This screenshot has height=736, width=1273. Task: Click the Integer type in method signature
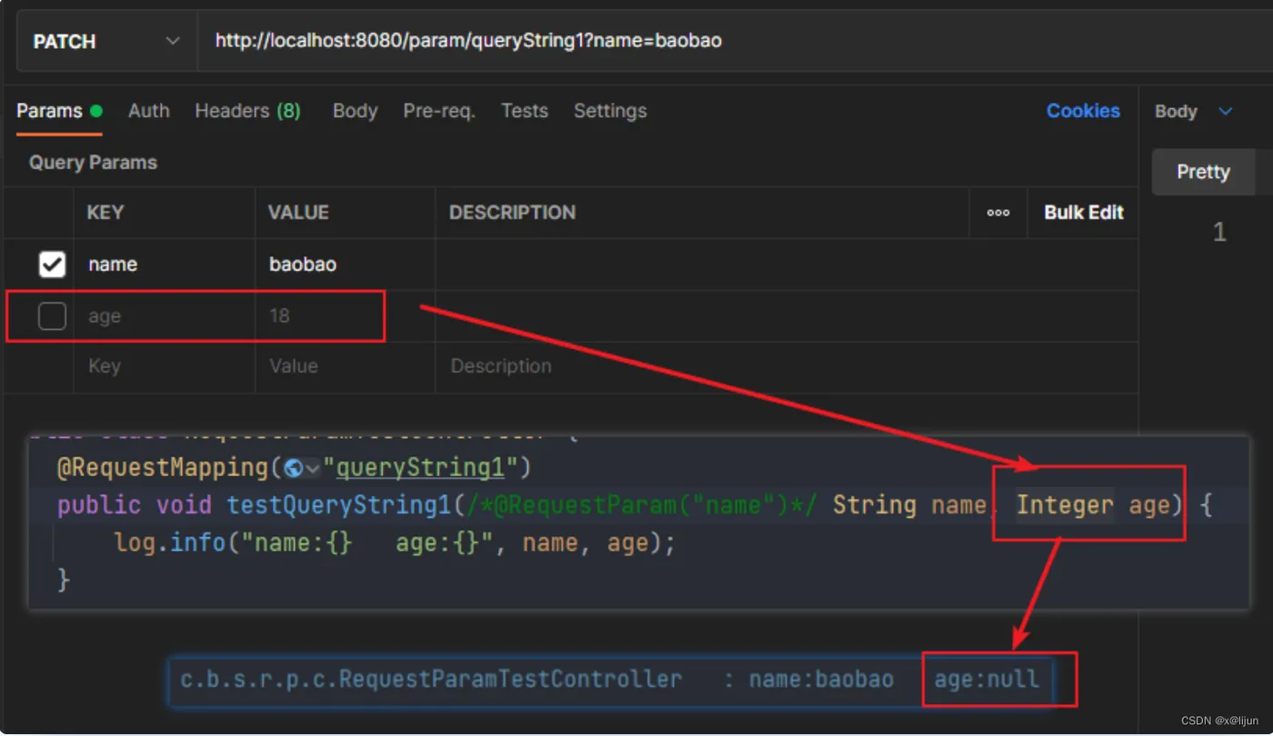pos(1065,505)
